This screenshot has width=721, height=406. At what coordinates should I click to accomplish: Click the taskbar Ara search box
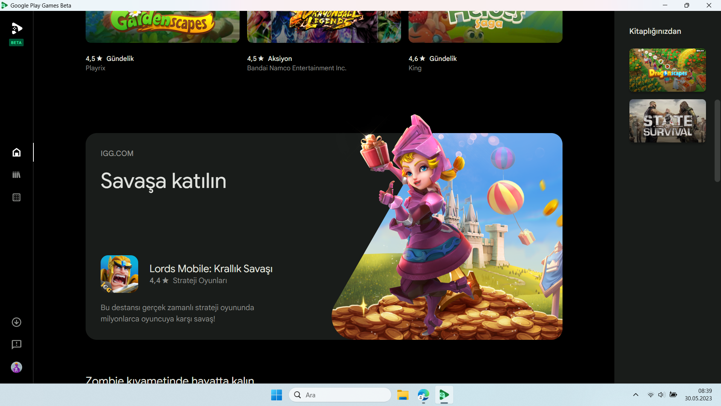click(340, 395)
